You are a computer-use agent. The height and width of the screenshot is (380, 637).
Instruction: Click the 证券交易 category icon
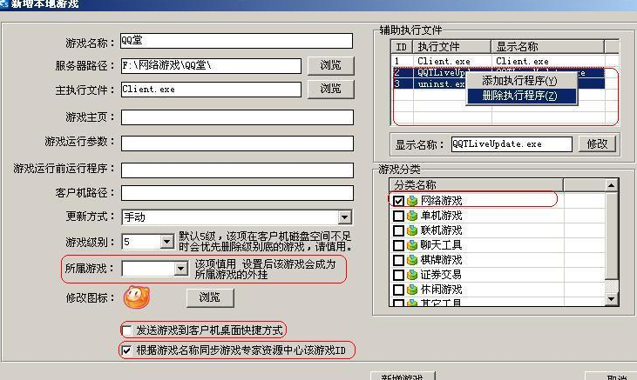(412, 275)
